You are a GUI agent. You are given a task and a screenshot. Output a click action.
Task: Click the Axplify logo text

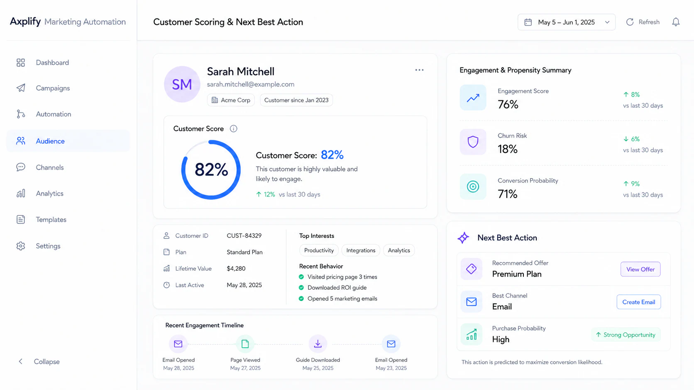[25, 22]
